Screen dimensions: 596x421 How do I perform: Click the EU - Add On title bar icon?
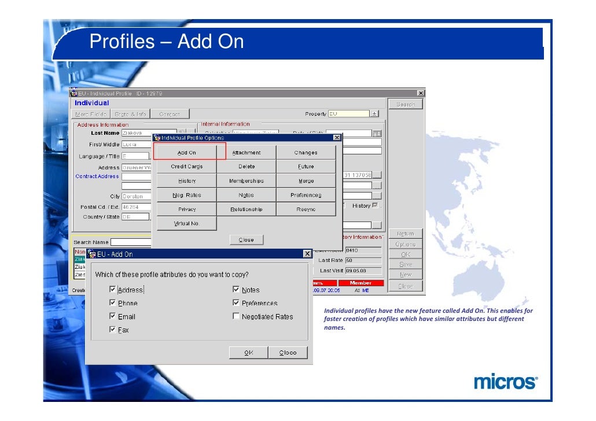91,254
